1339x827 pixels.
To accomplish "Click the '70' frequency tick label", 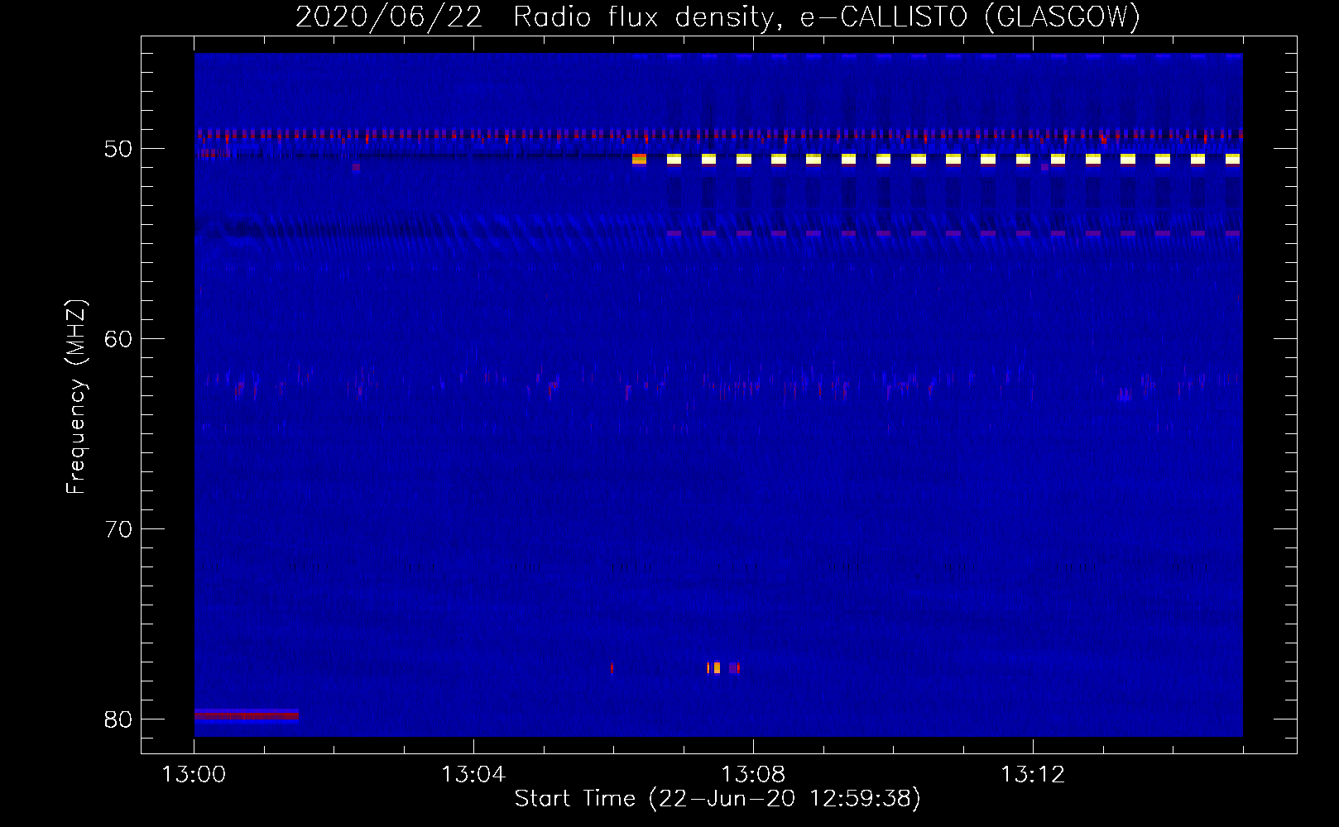I will 119,529.
